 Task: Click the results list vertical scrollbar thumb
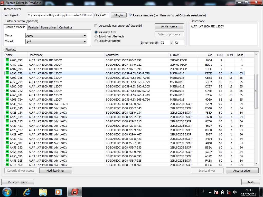click(256, 91)
